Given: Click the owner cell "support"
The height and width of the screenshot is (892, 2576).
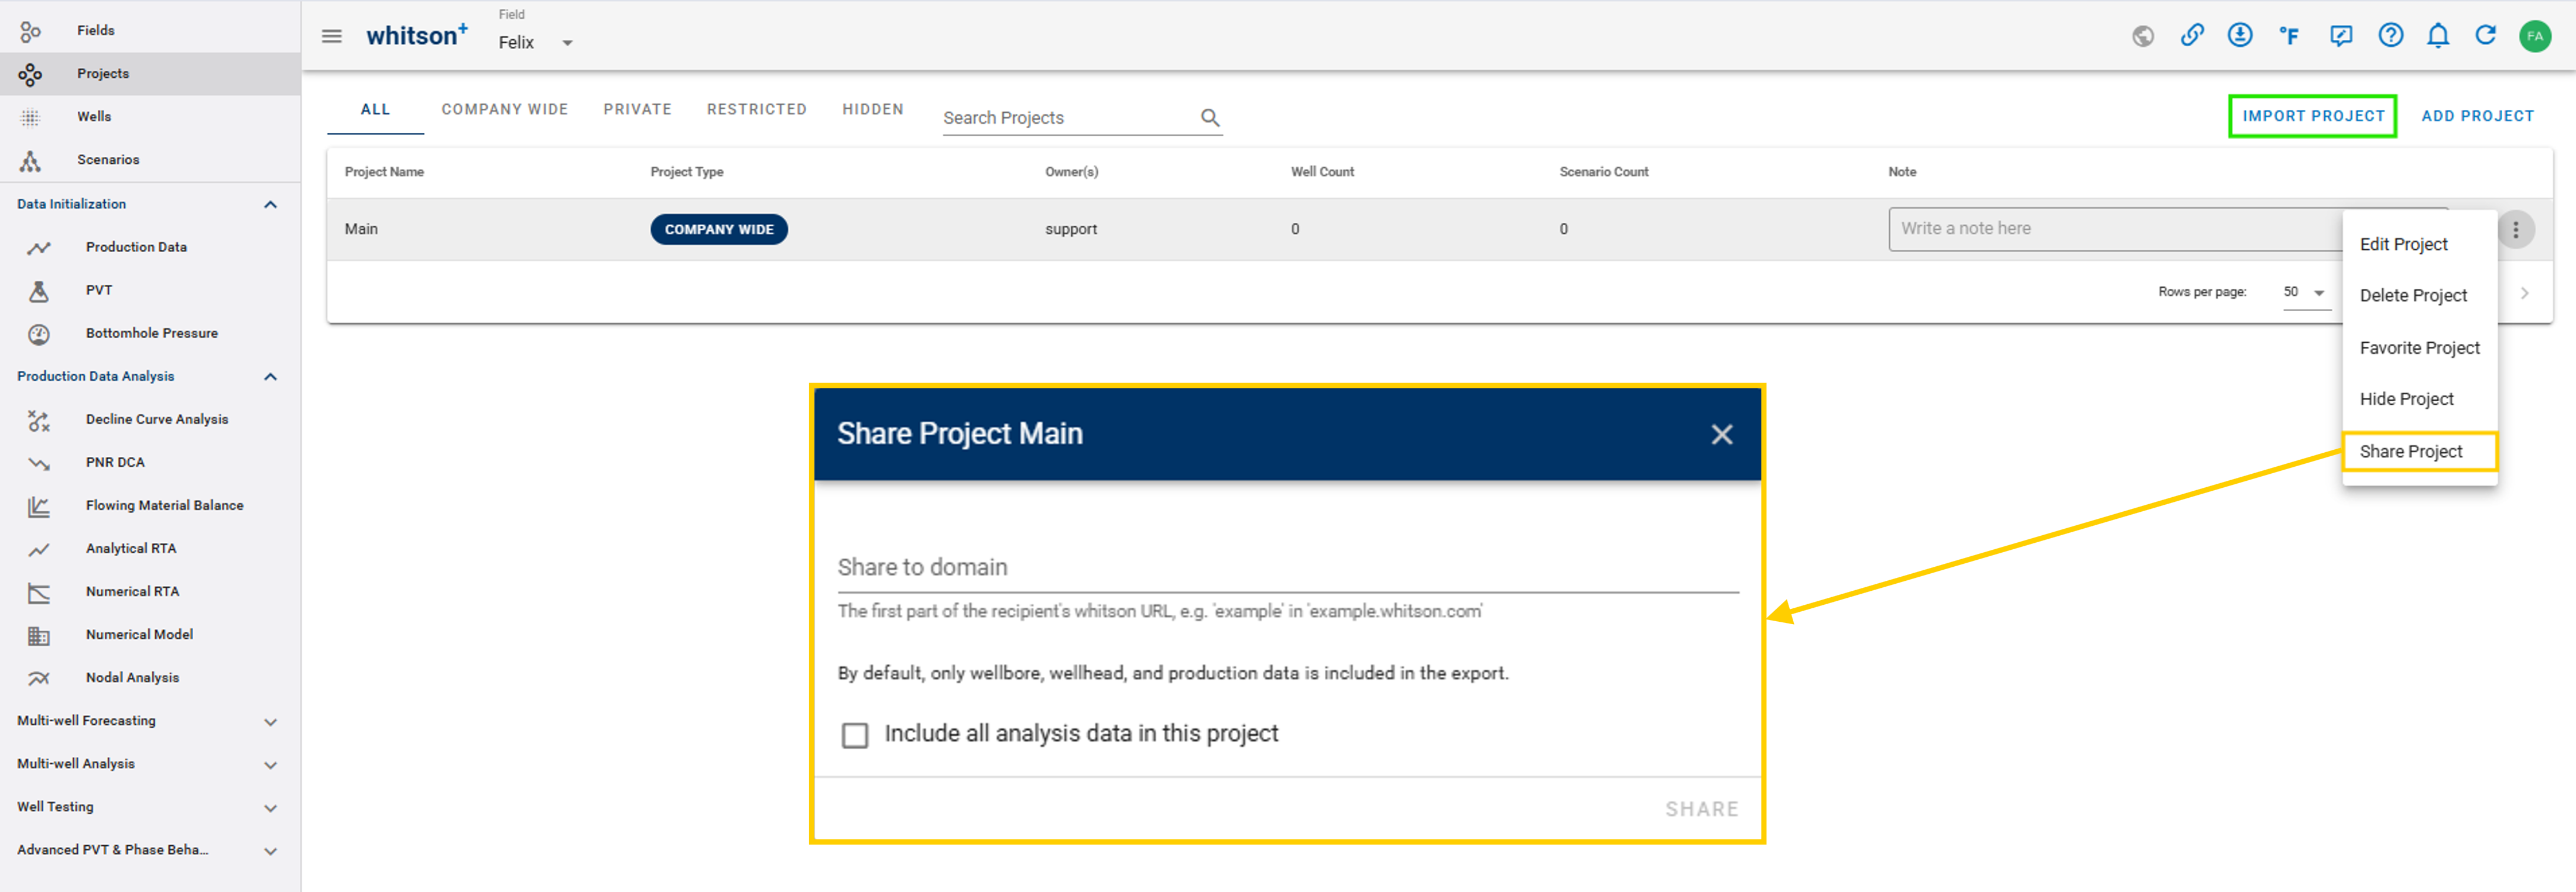Looking at the screenshot, I should click(1071, 230).
